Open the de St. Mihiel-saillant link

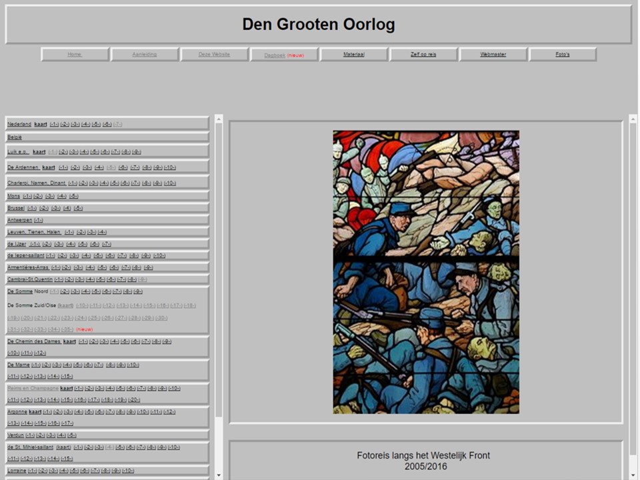coord(30,447)
